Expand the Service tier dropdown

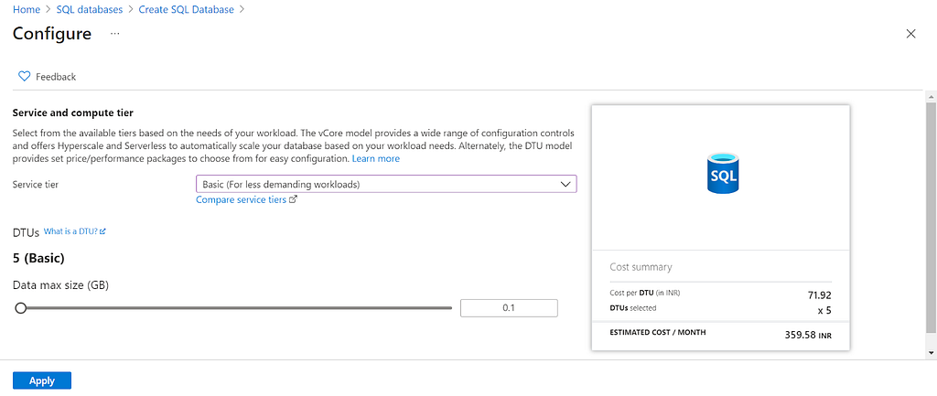[x=386, y=184]
